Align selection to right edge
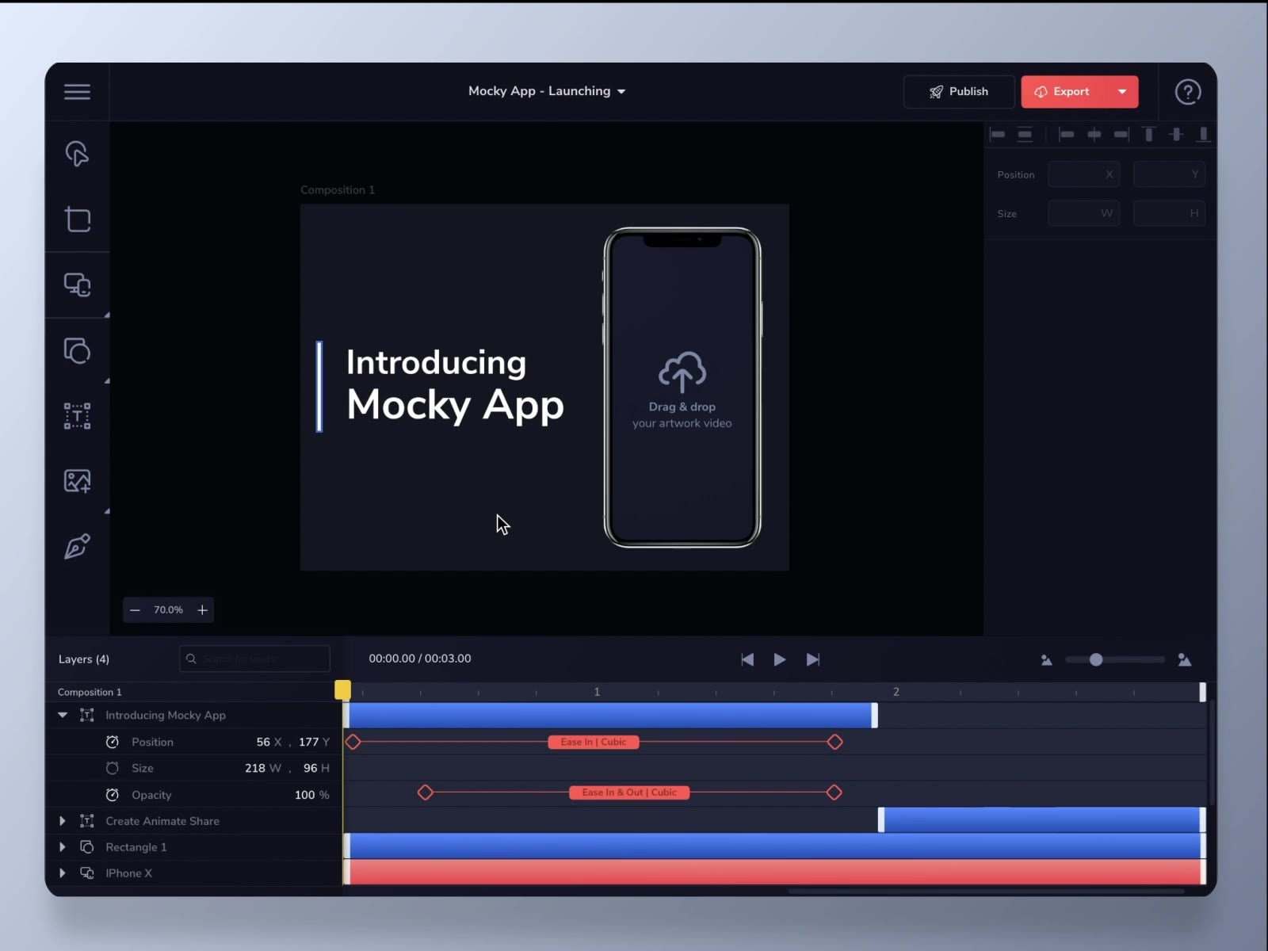Viewport: 1268px width, 951px height. pos(1121,134)
